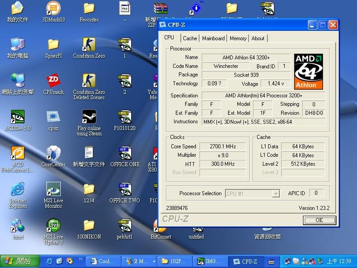
Task: Click the Internet Explorer quick launch icon
Action: tap(50, 261)
